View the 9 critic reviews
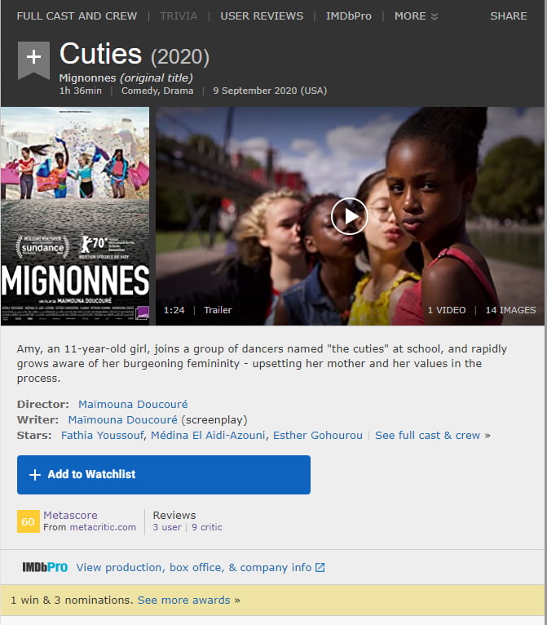 (206, 527)
